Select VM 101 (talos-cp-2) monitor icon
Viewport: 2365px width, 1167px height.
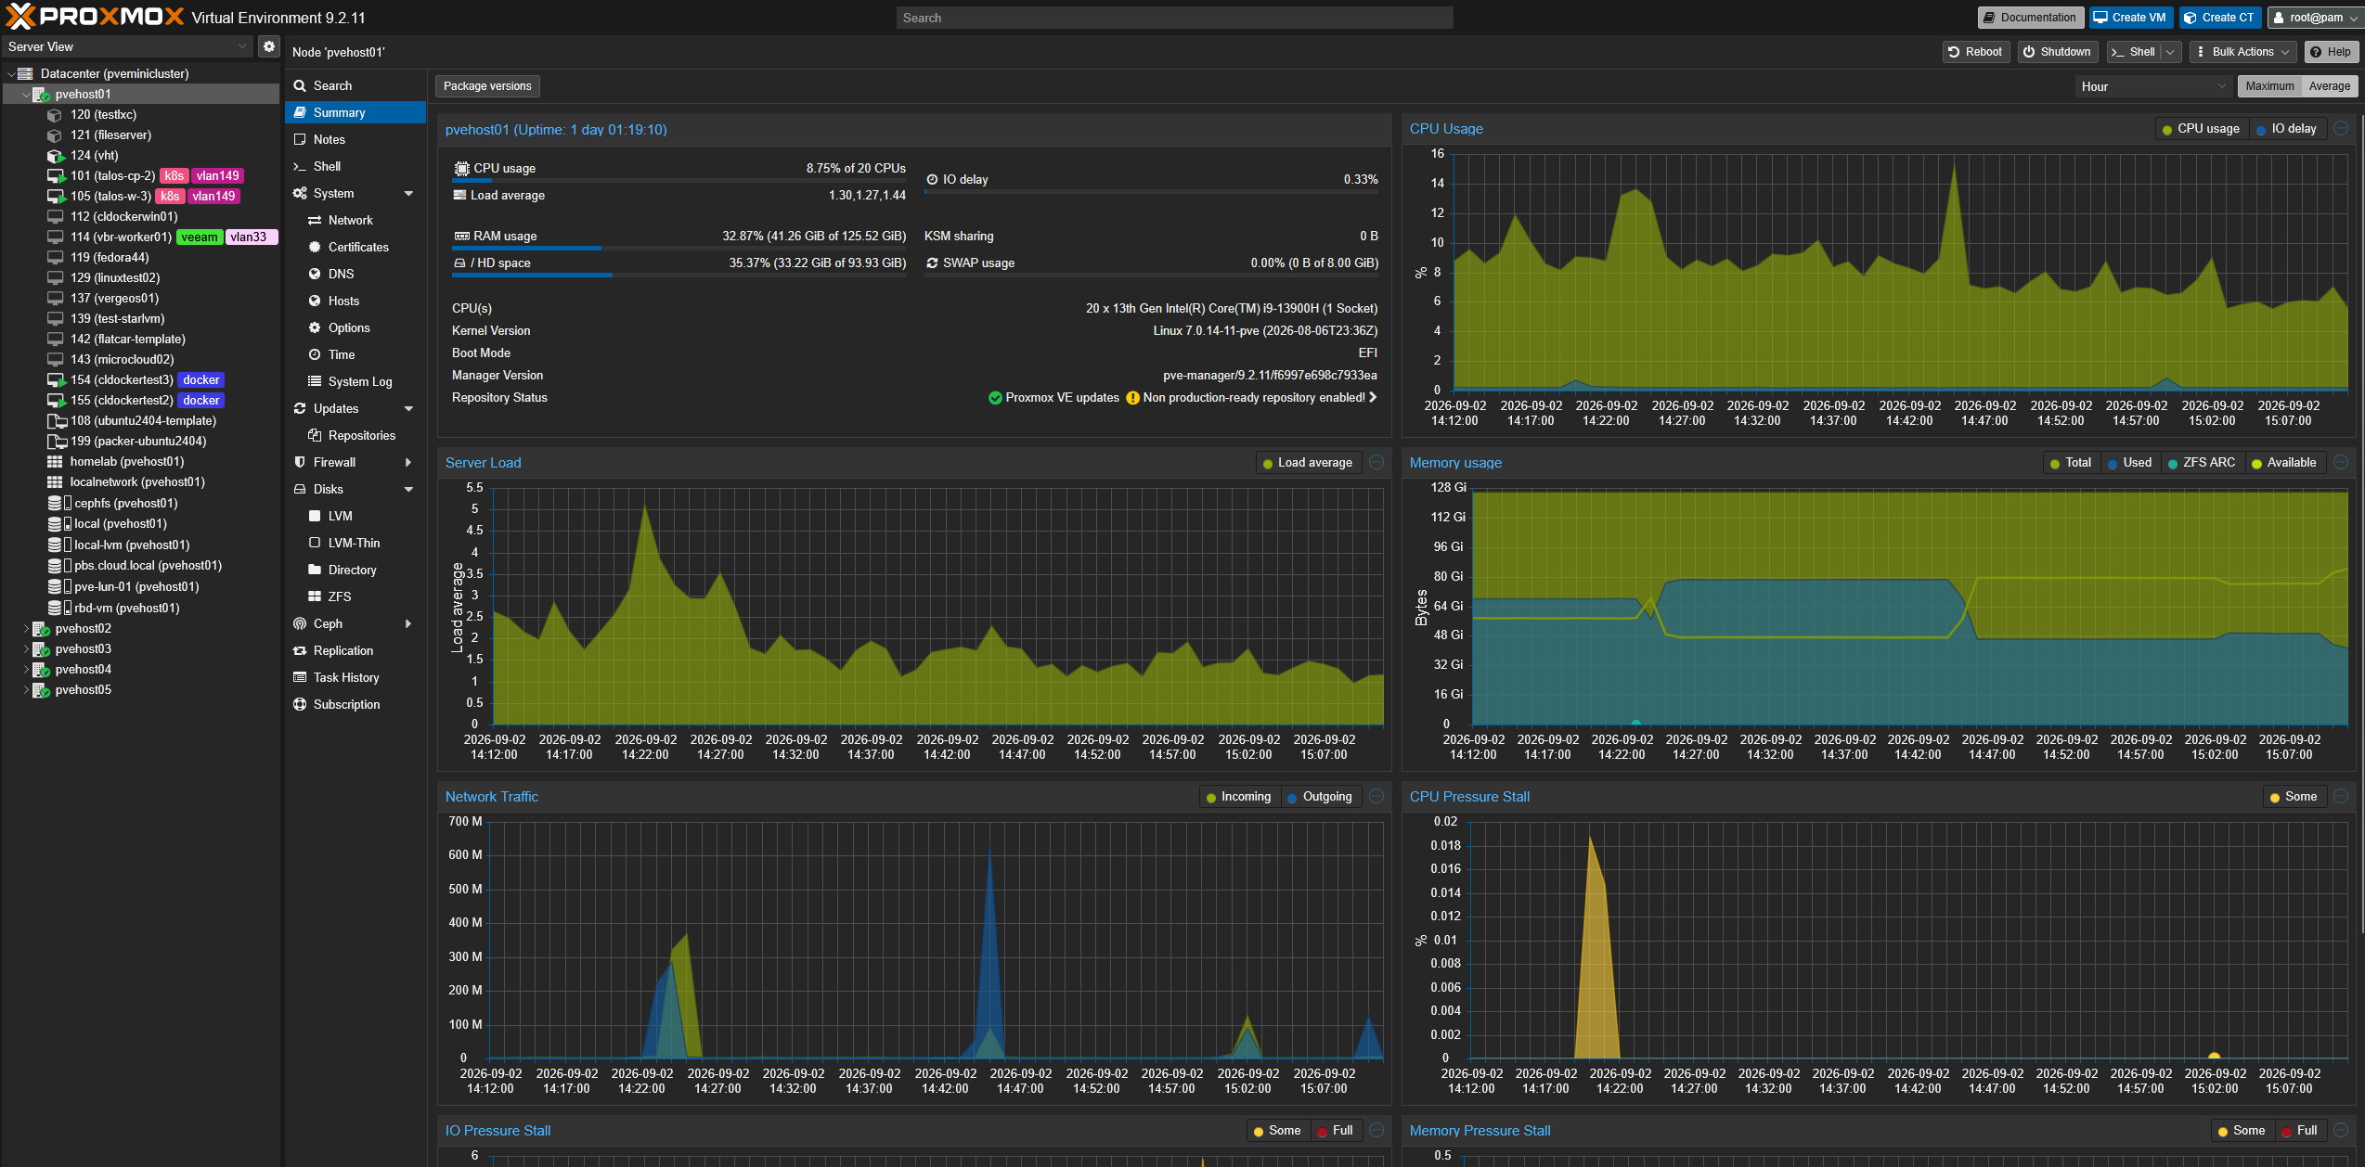tap(55, 175)
